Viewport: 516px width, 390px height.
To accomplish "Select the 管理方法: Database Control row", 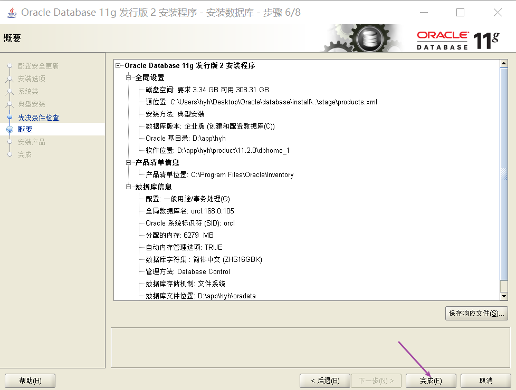I will (188, 271).
